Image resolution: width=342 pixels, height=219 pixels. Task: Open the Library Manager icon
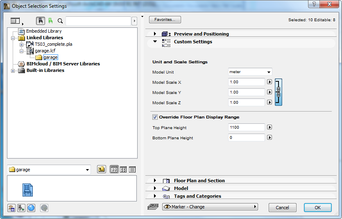click(11, 208)
